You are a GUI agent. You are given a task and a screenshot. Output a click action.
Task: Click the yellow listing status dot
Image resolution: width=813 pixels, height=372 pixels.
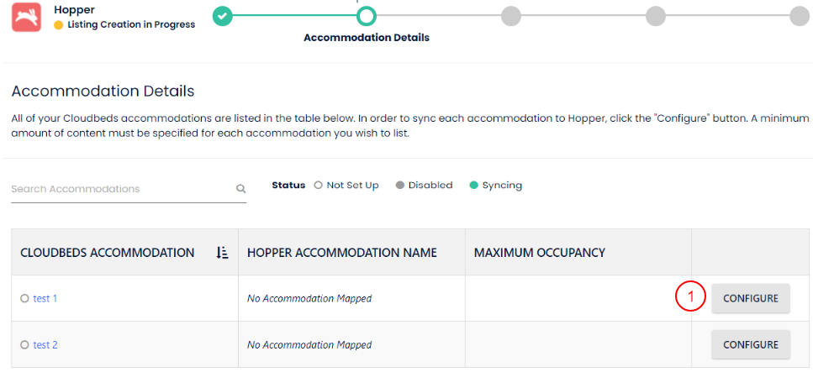click(x=58, y=25)
